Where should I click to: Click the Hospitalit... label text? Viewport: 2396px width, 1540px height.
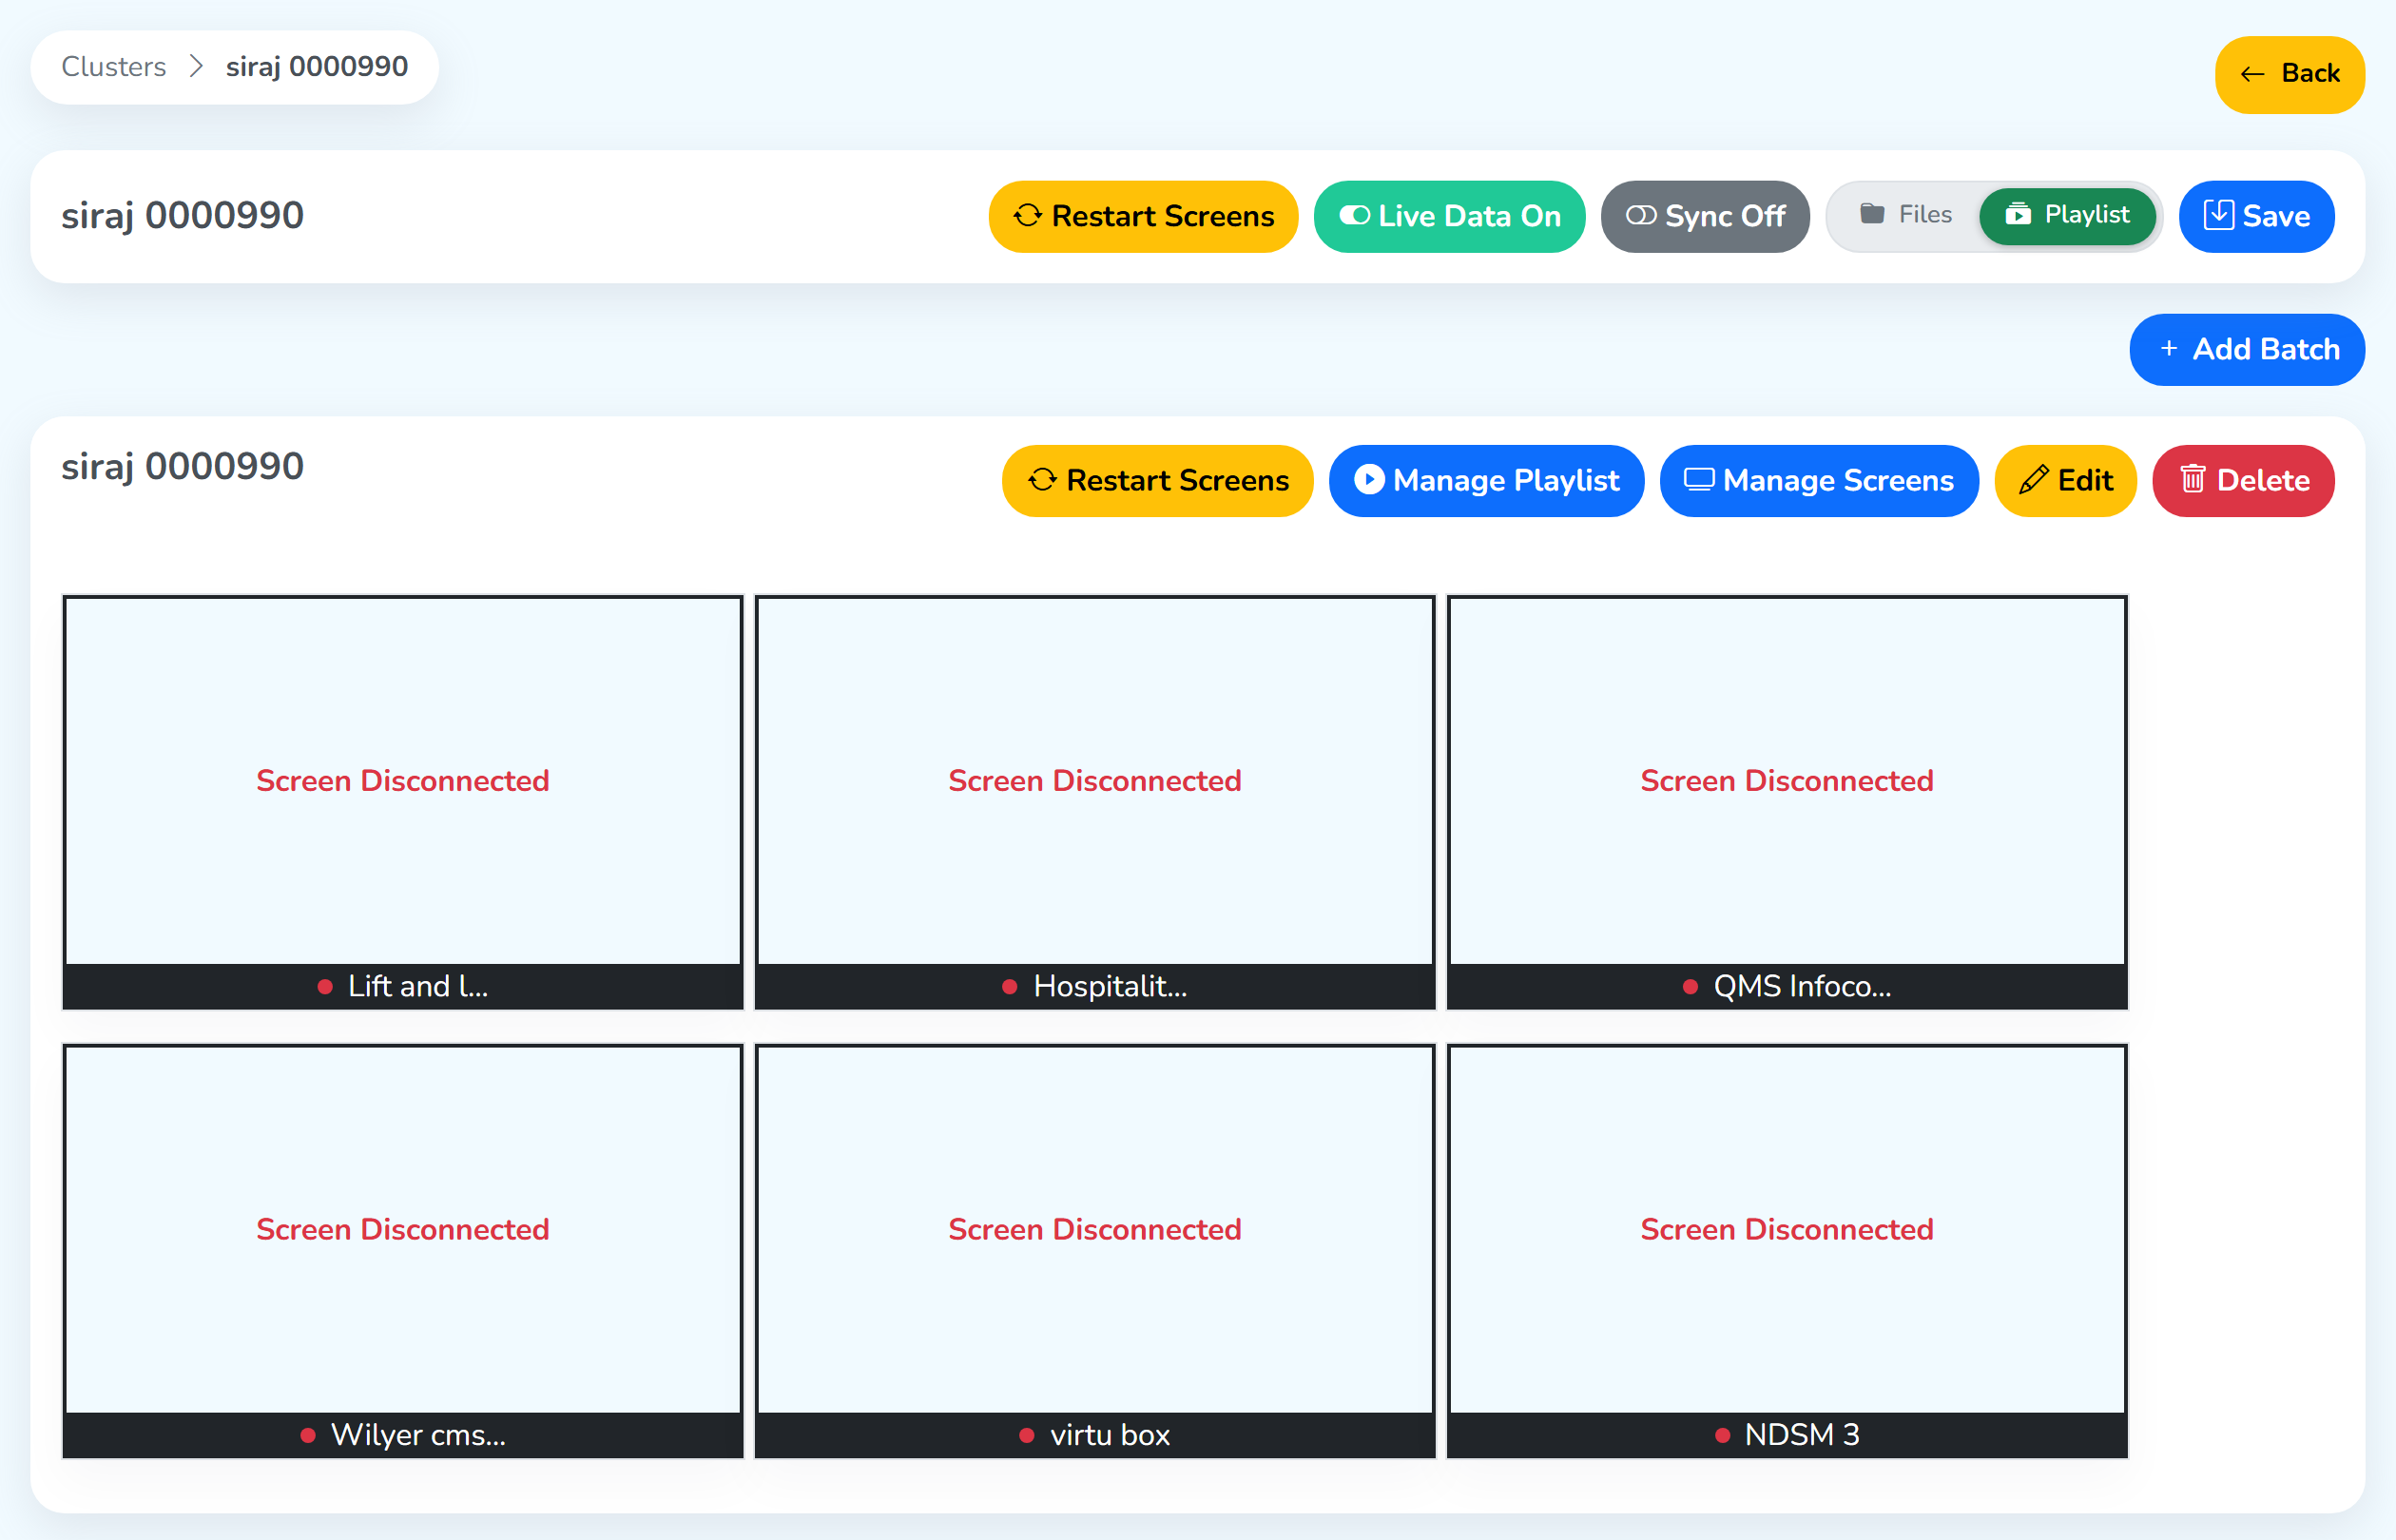1110,987
